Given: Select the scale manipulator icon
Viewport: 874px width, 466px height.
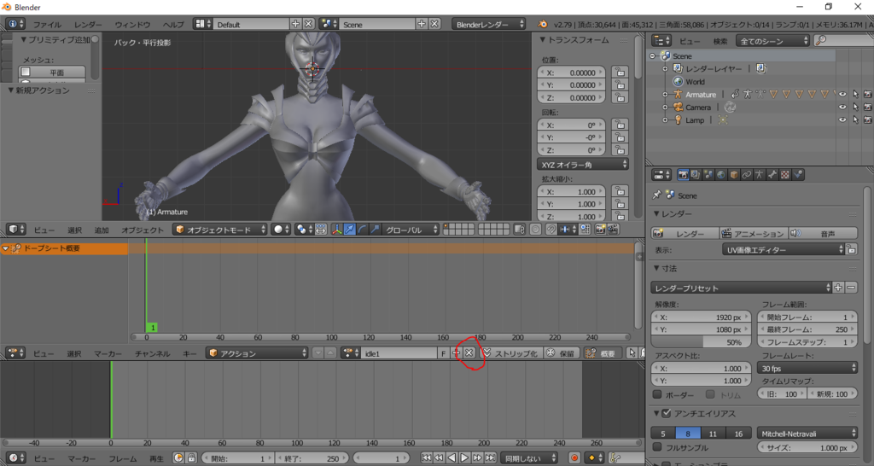Looking at the screenshot, I should (376, 230).
